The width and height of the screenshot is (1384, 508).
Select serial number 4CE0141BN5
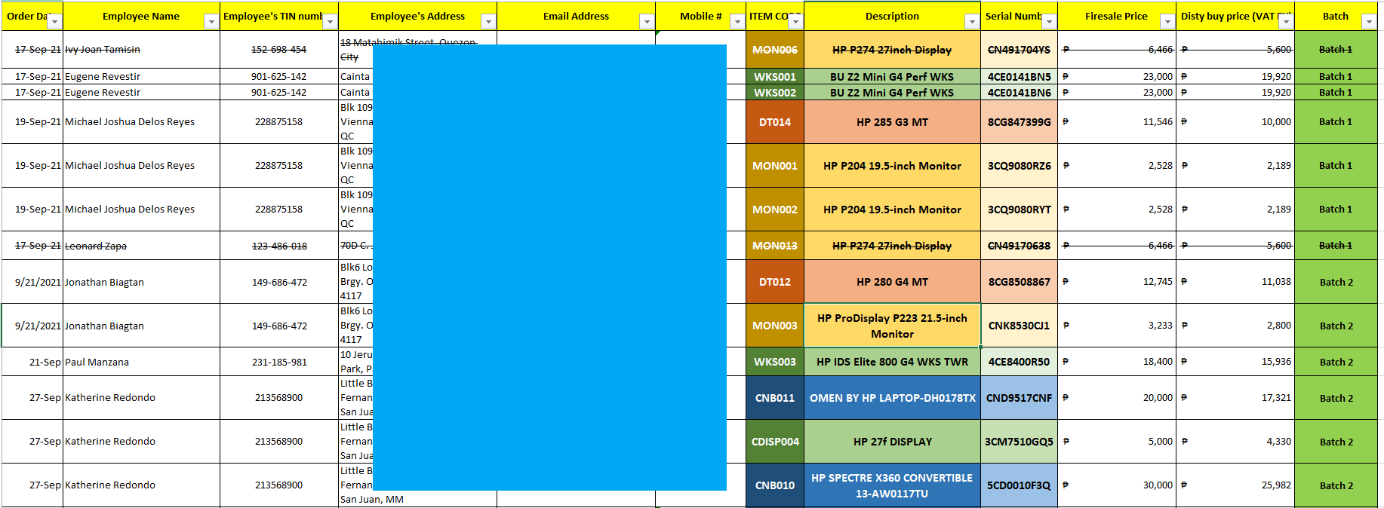click(1020, 77)
